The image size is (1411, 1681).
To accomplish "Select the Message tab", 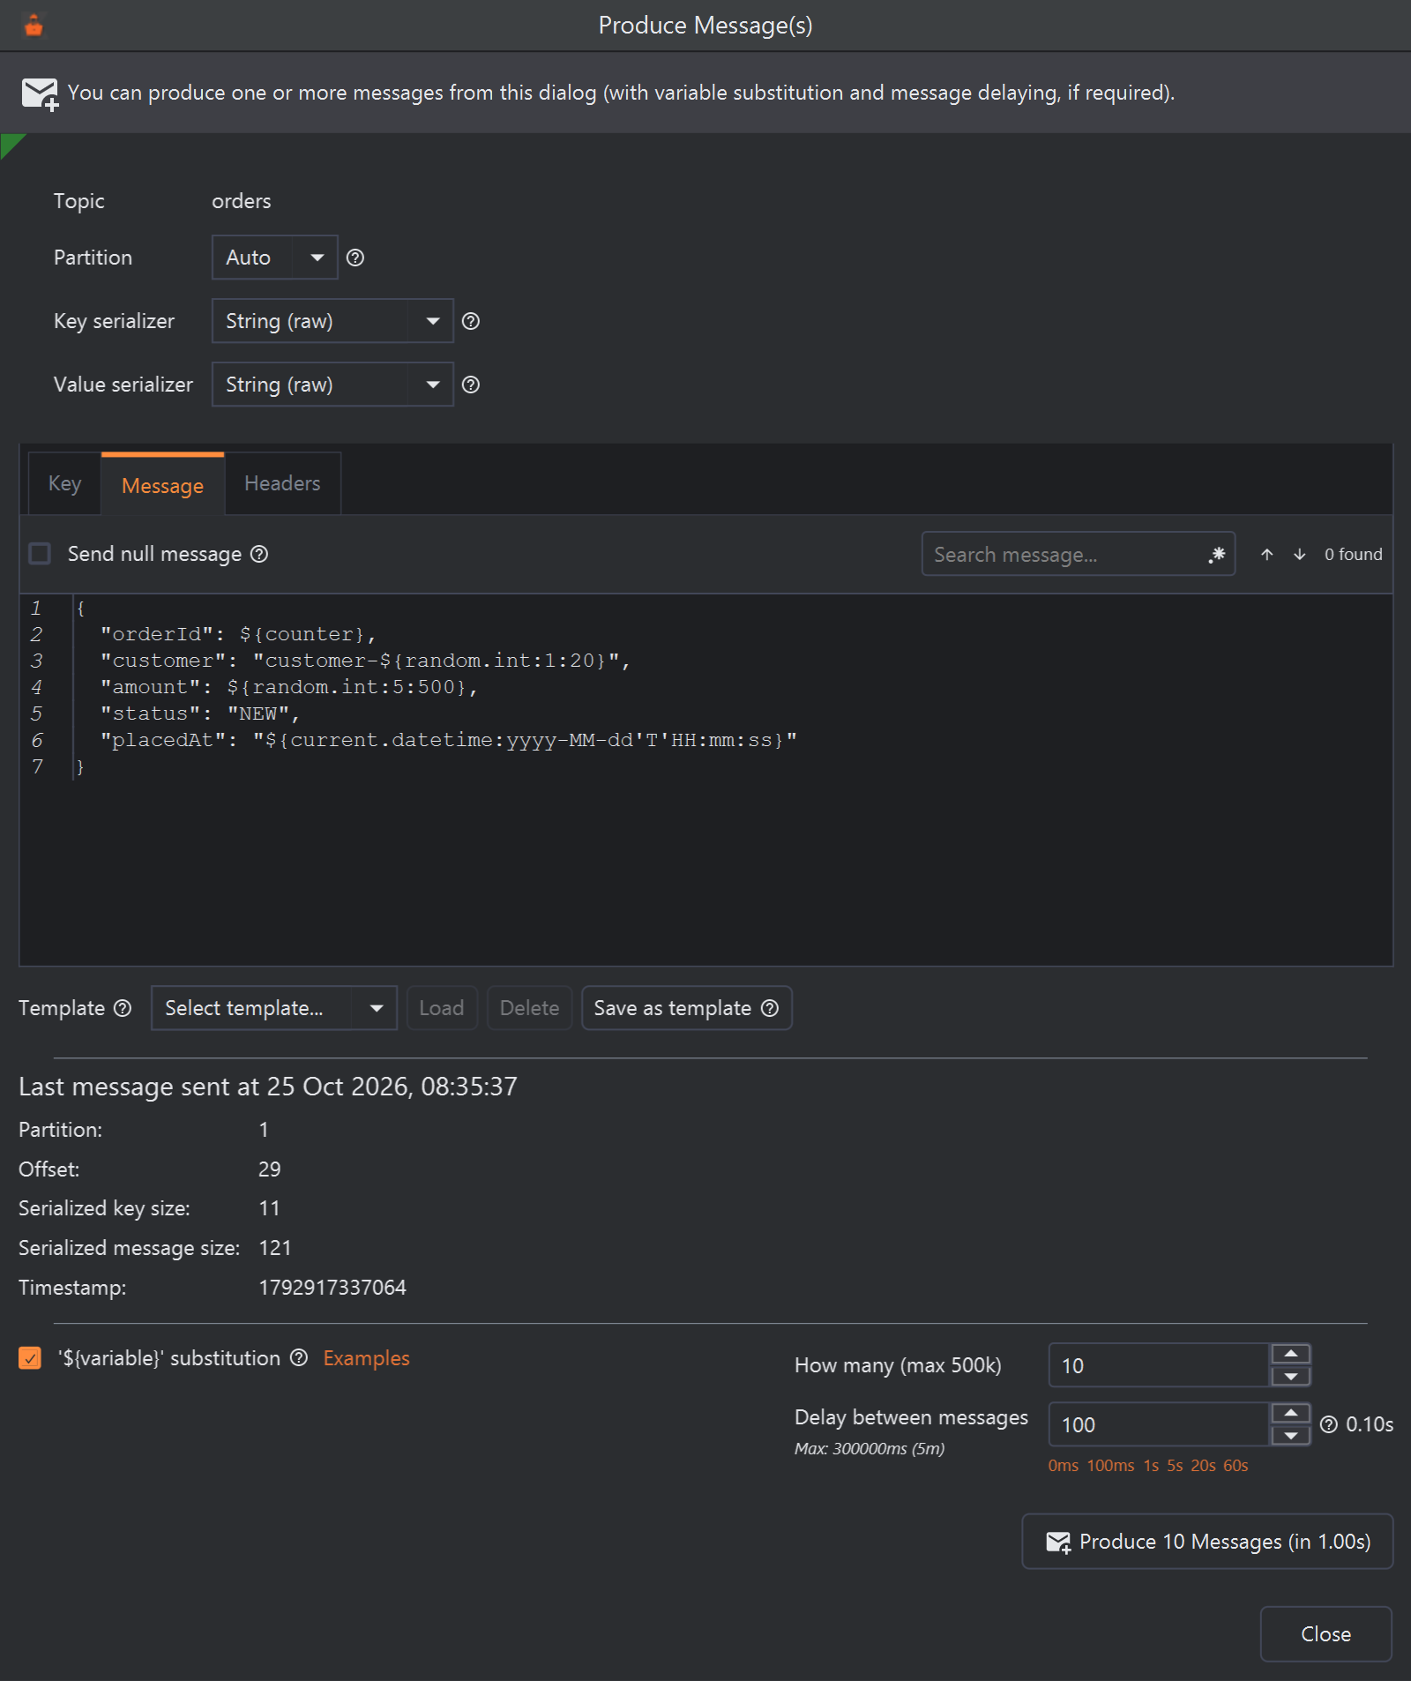I will coord(162,485).
